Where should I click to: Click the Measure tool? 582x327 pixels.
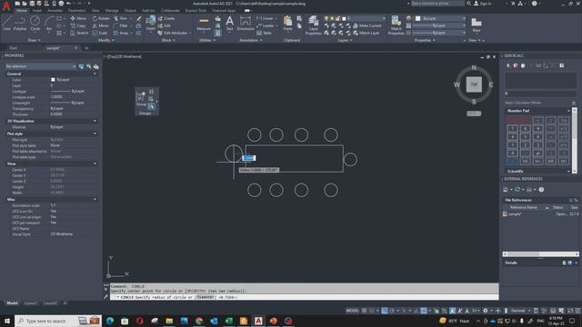(x=204, y=24)
